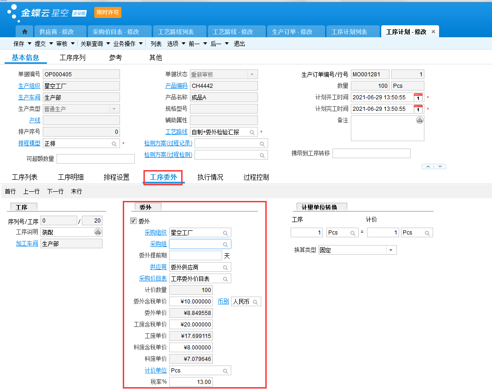Open the 生产组织 link
492x389 pixels.
point(29,86)
